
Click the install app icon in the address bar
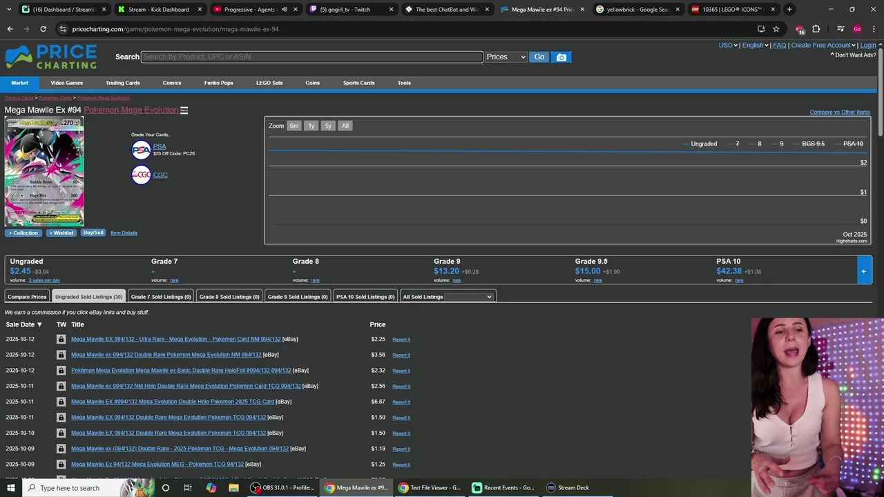coord(761,29)
